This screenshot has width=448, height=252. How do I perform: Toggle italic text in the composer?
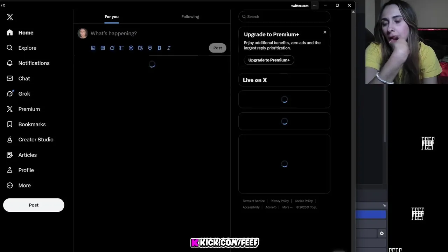pyautogui.click(x=169, y=48)
